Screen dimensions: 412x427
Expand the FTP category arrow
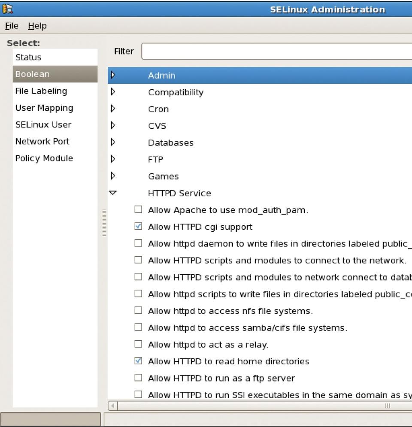113,159
